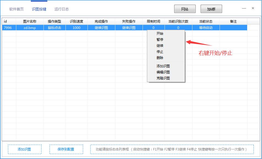Switch to the 软件首页 tab
The image size is (262, 159).
(17, 9)
